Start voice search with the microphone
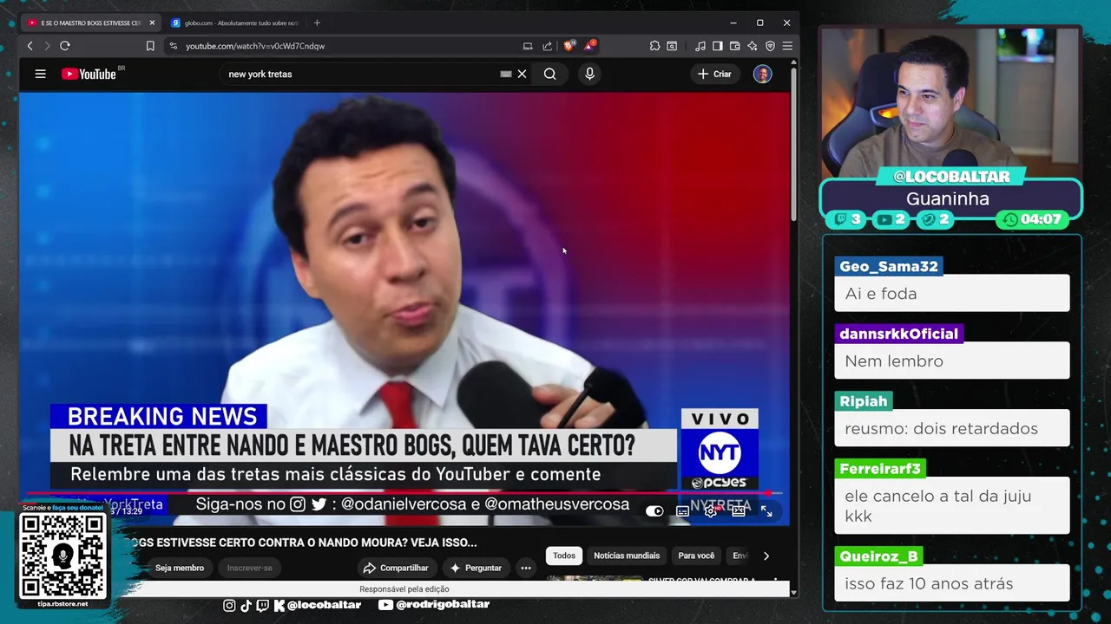The image size is (1111, 624). (589, 74)
